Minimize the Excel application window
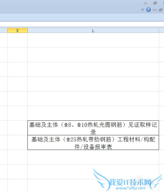Image resolution: width=164 pixels, height=193 pixels. 146,3
